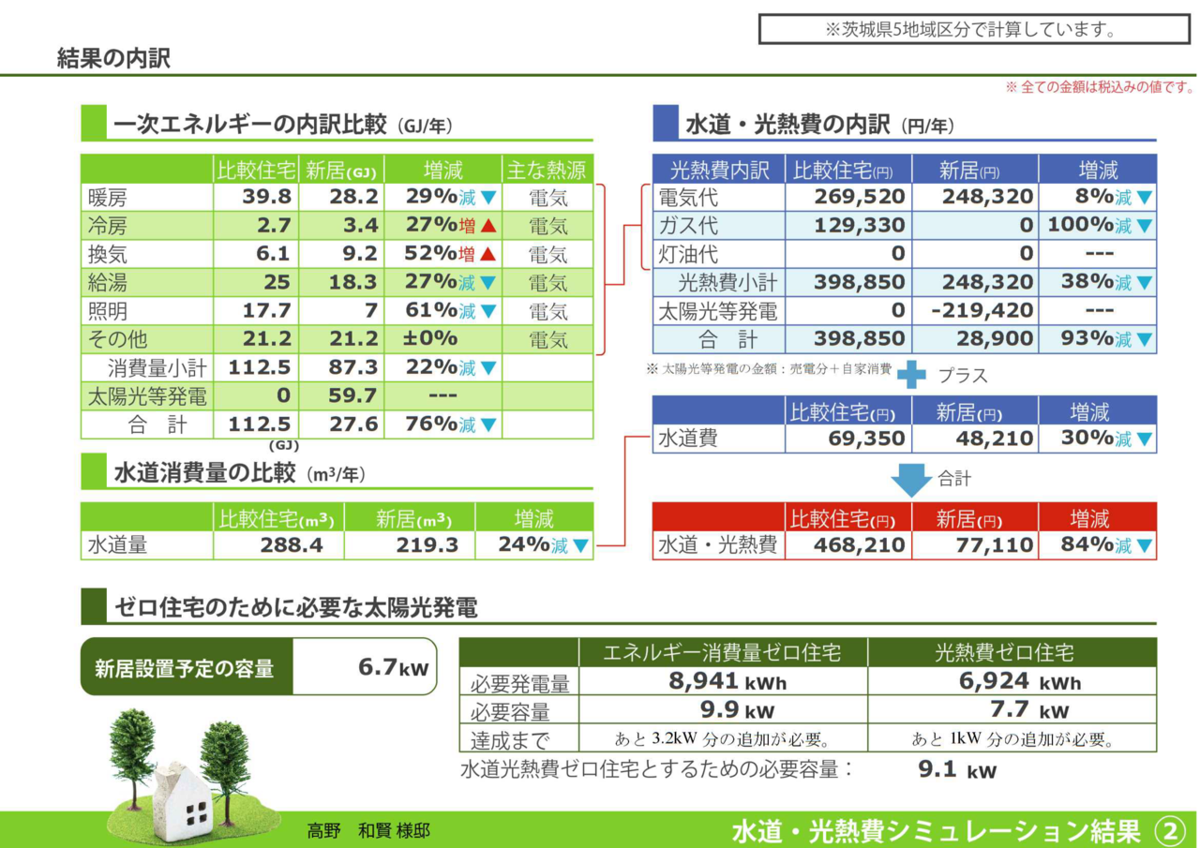The height and width of the screenshot is (848, 1200).
Task: Click the decrease triangle in ガス代 row
Action: pyautogui.click(x=1144, y=226)
